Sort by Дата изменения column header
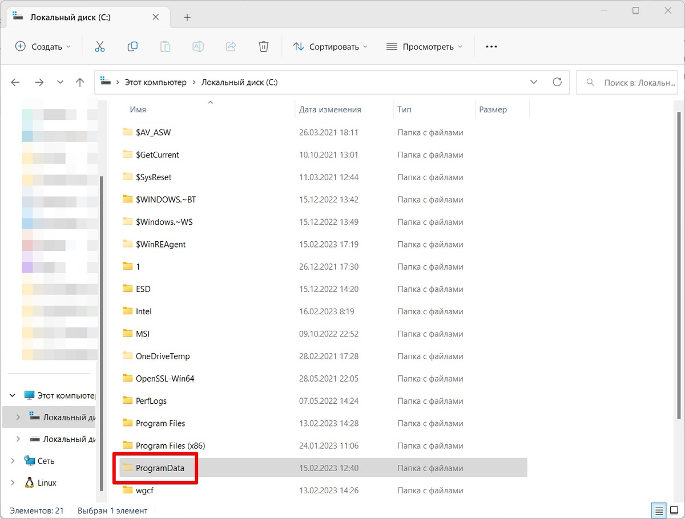 point(330,110)
